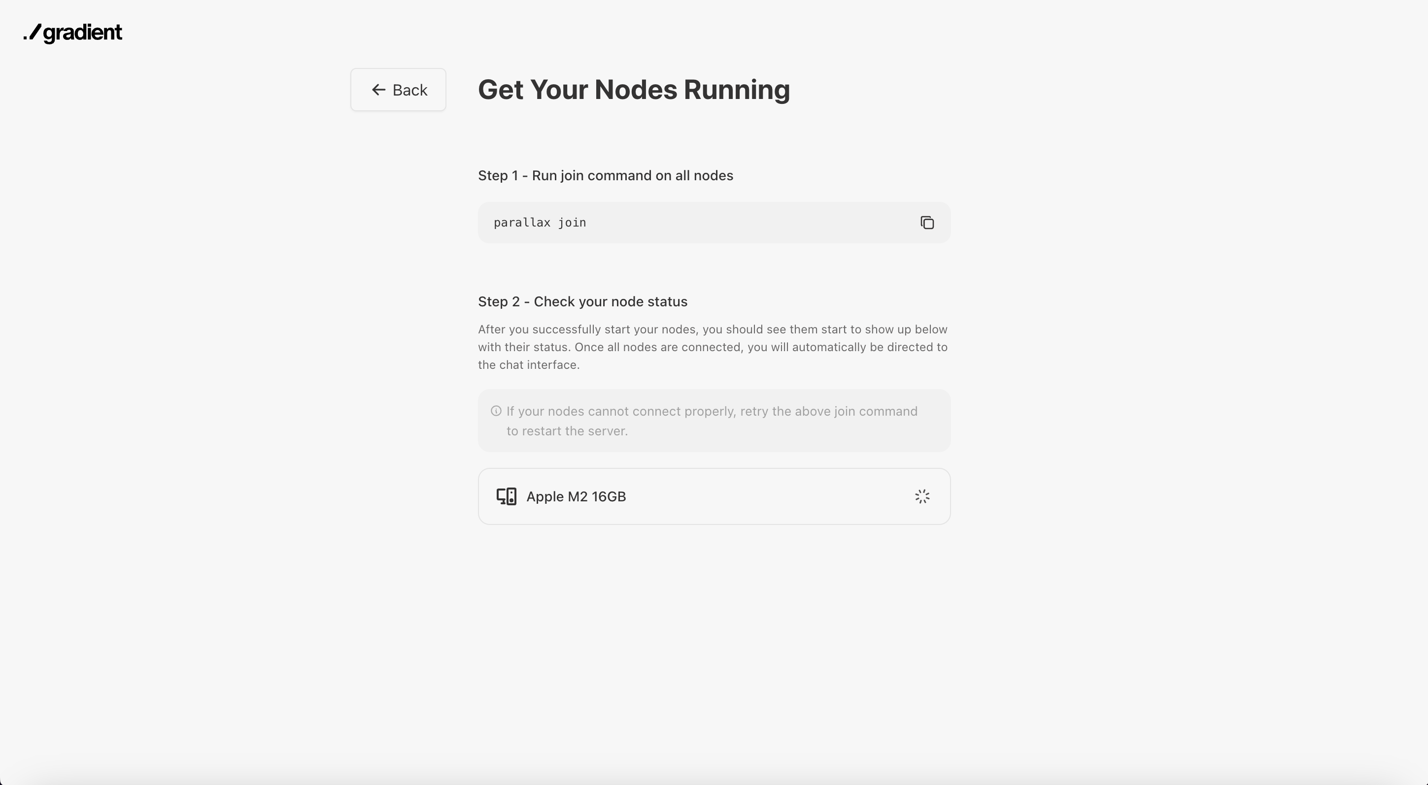Click the parallax join command text
The width and height of the screenshot is (1428, 785).
coord(540,223)
